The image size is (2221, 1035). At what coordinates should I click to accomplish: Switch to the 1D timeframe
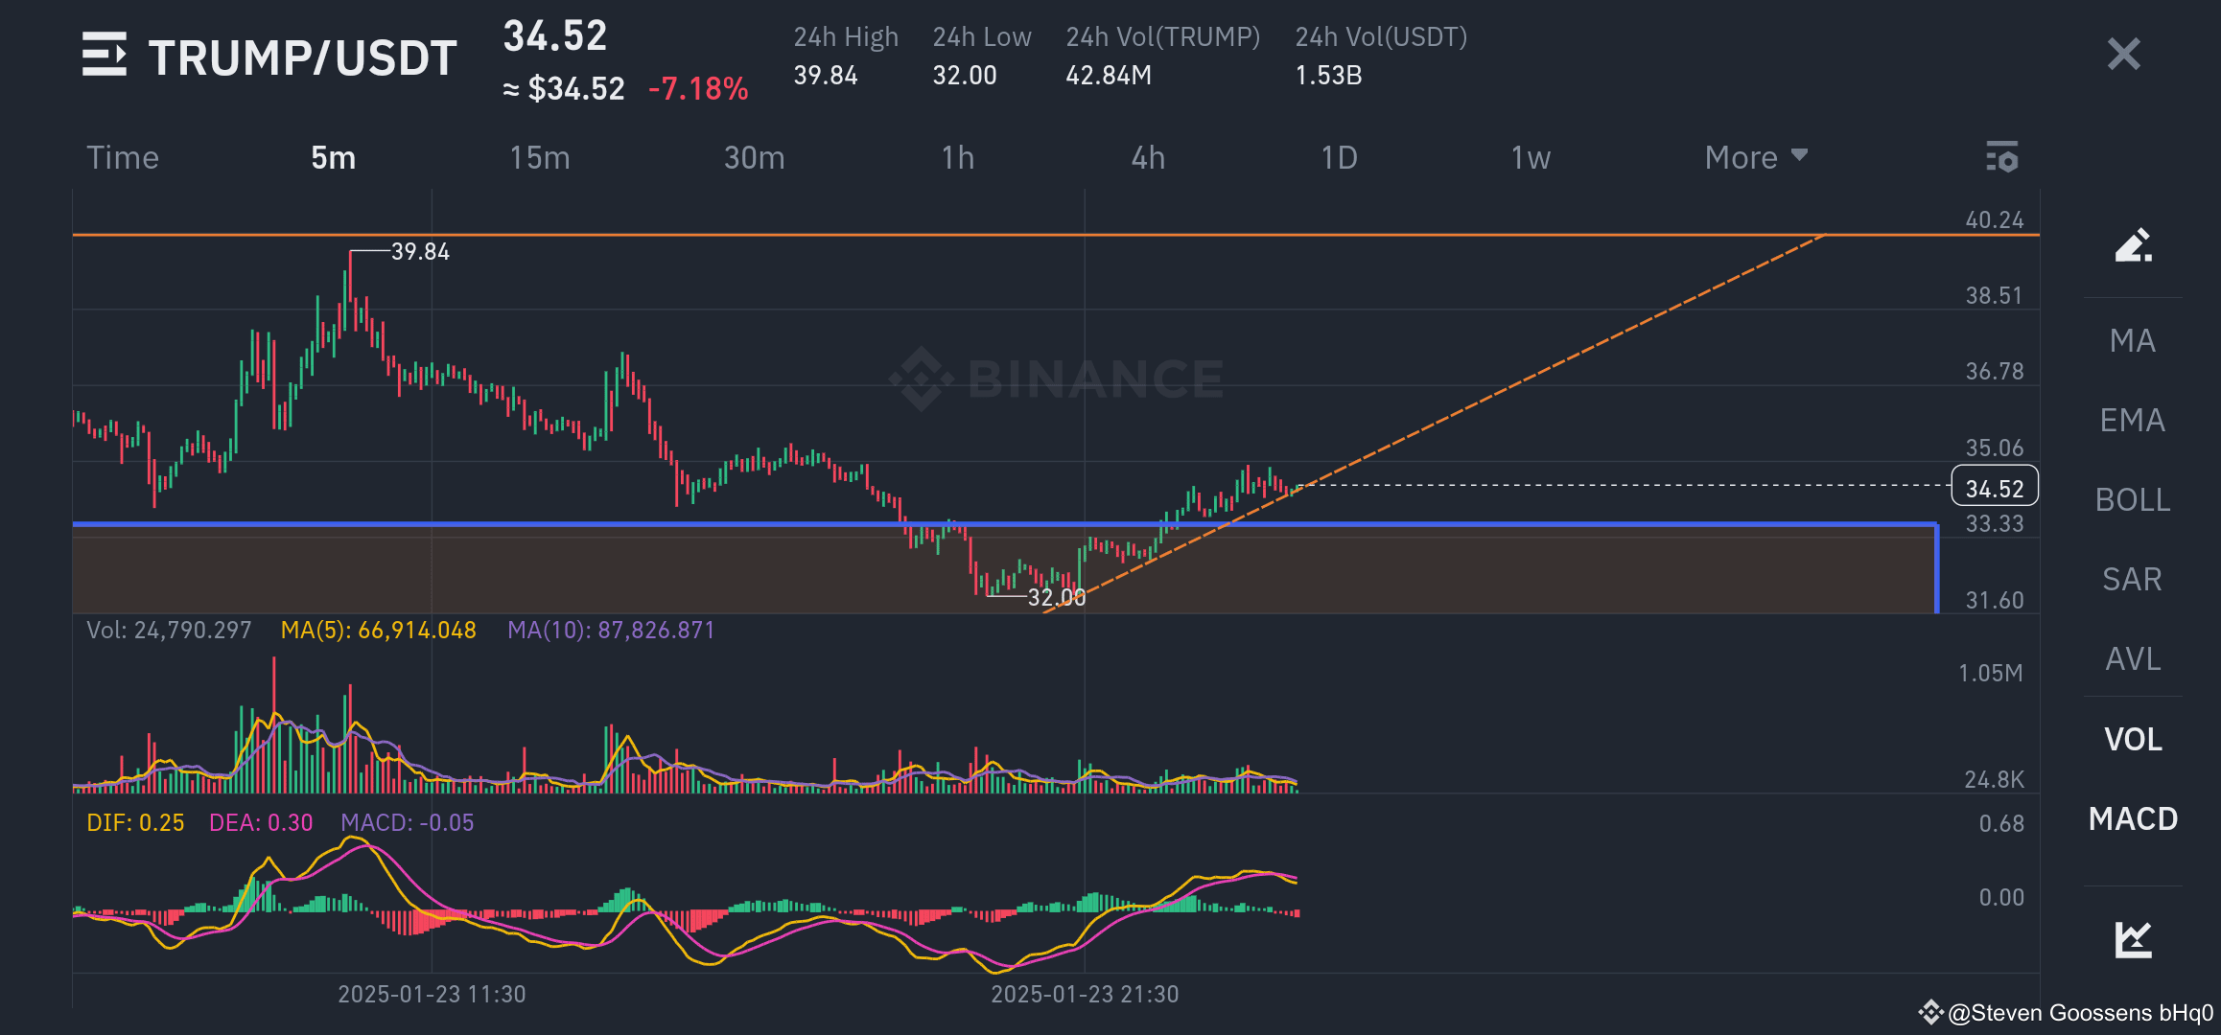1339,157
